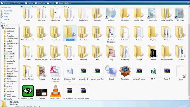Click the New Folder rename field
The height and width of the screenshot is (107, 190).
69,40
